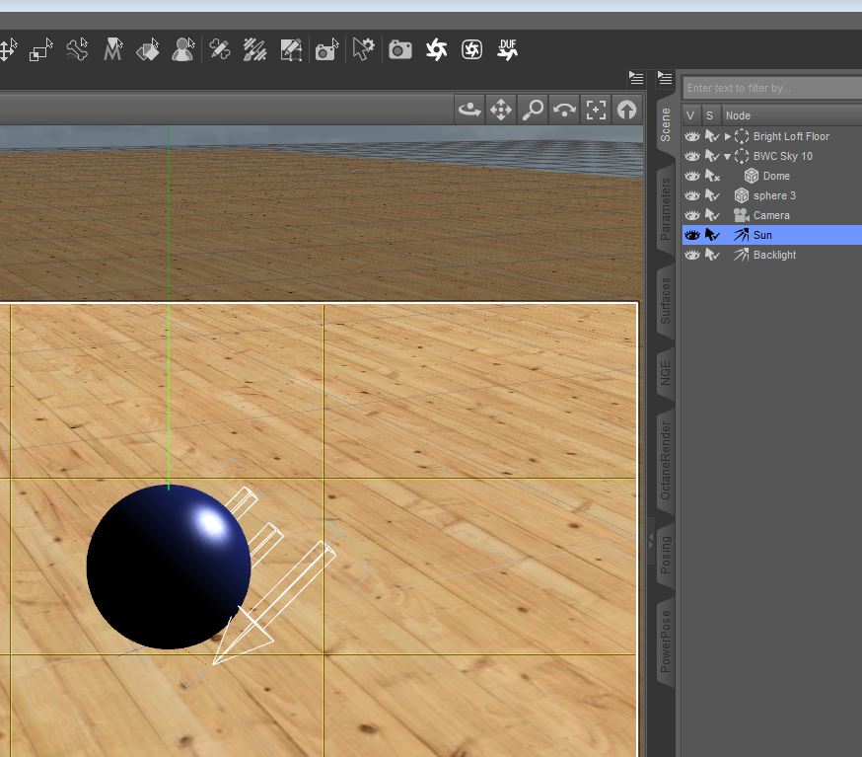Toggle selectability of Bright Loft Floor
The width and height of the screenshot is (862, 757).
pyautogui.click(x=712, y=136)
